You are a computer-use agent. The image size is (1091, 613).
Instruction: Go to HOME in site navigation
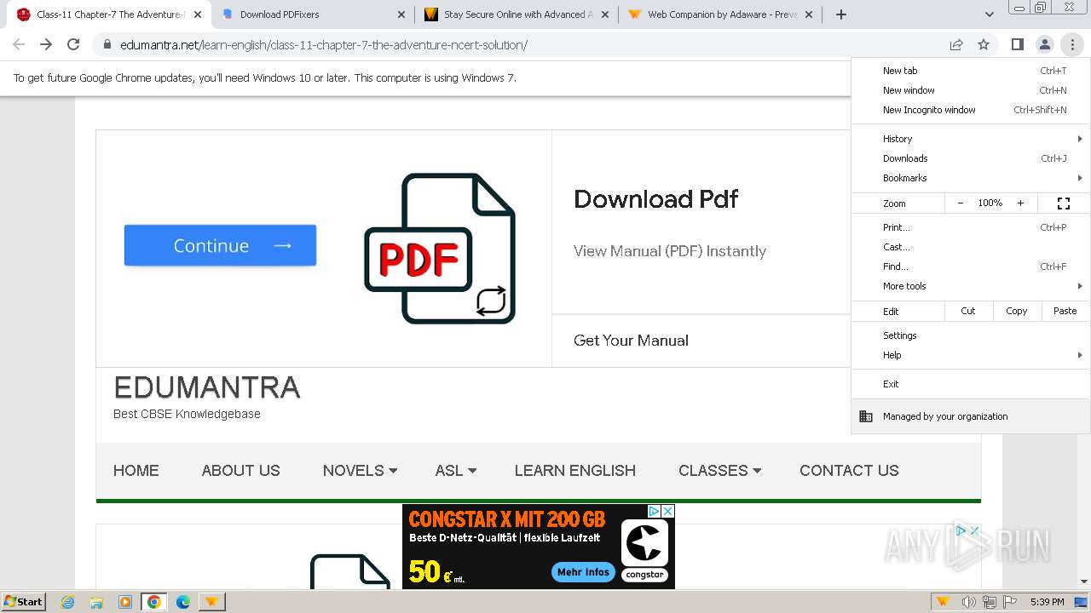click(136, 470)
